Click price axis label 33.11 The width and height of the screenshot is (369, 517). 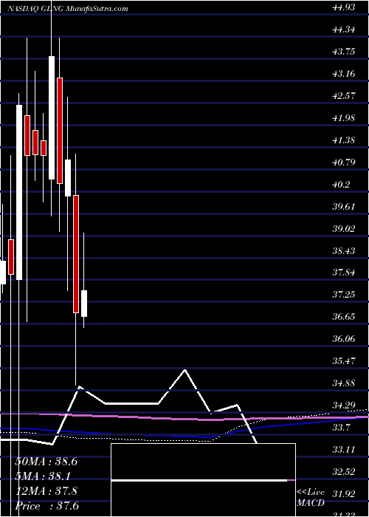[343, 450]
